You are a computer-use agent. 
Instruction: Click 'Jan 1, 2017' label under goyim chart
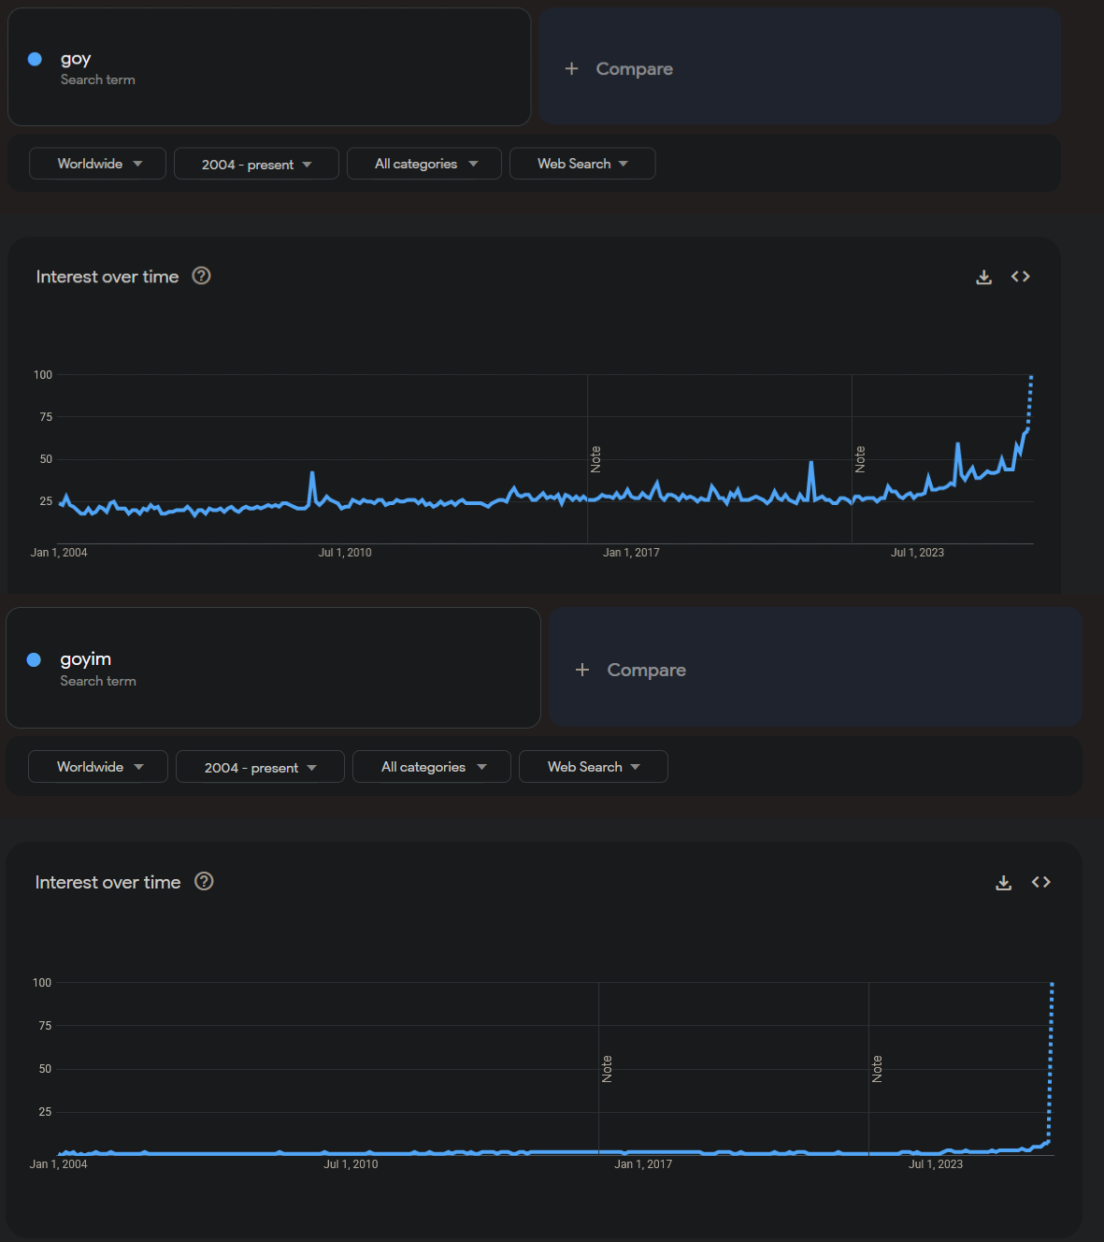point(643,1164)
